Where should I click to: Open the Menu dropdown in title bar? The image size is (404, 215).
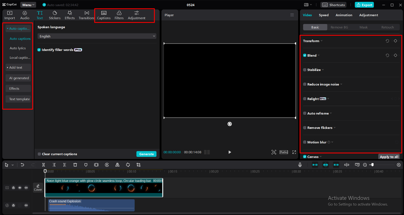tap(28, 5)
